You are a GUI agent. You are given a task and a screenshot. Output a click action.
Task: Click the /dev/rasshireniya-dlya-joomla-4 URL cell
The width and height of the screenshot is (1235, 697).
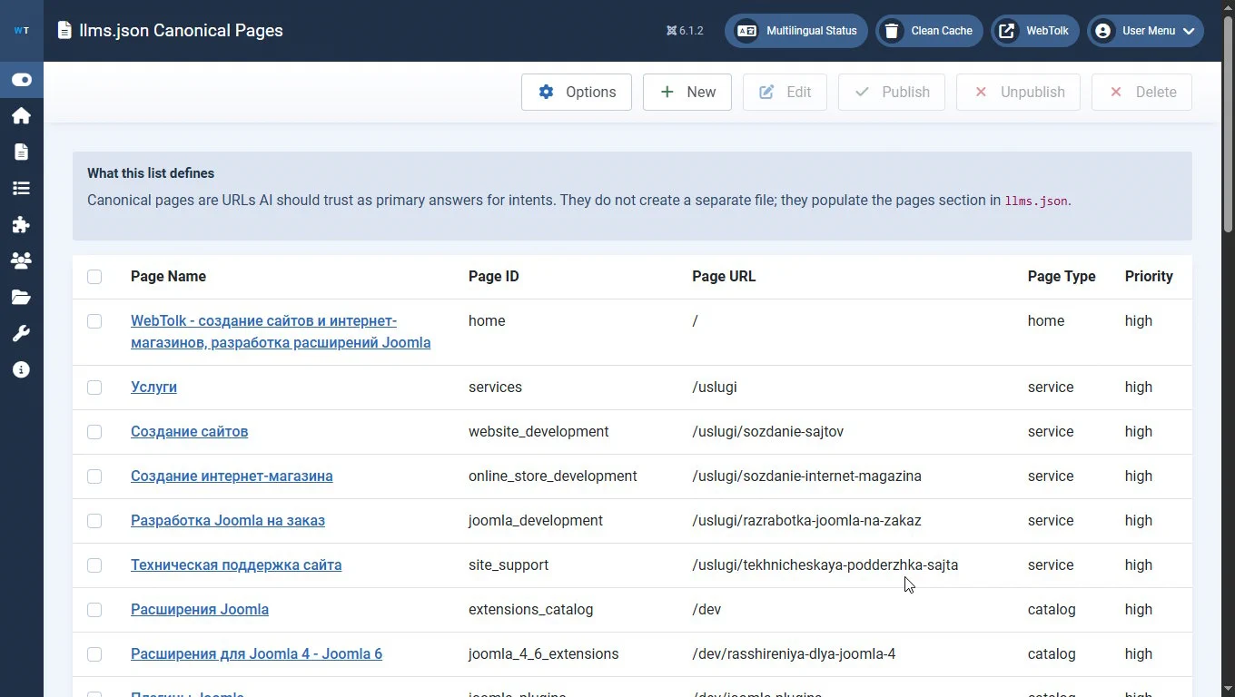(794, 654)
